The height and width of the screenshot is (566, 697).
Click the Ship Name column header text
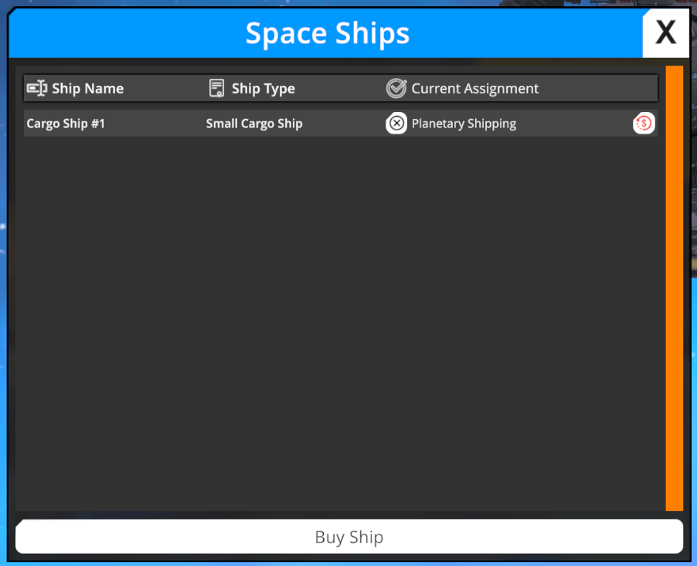click(87, 89)
